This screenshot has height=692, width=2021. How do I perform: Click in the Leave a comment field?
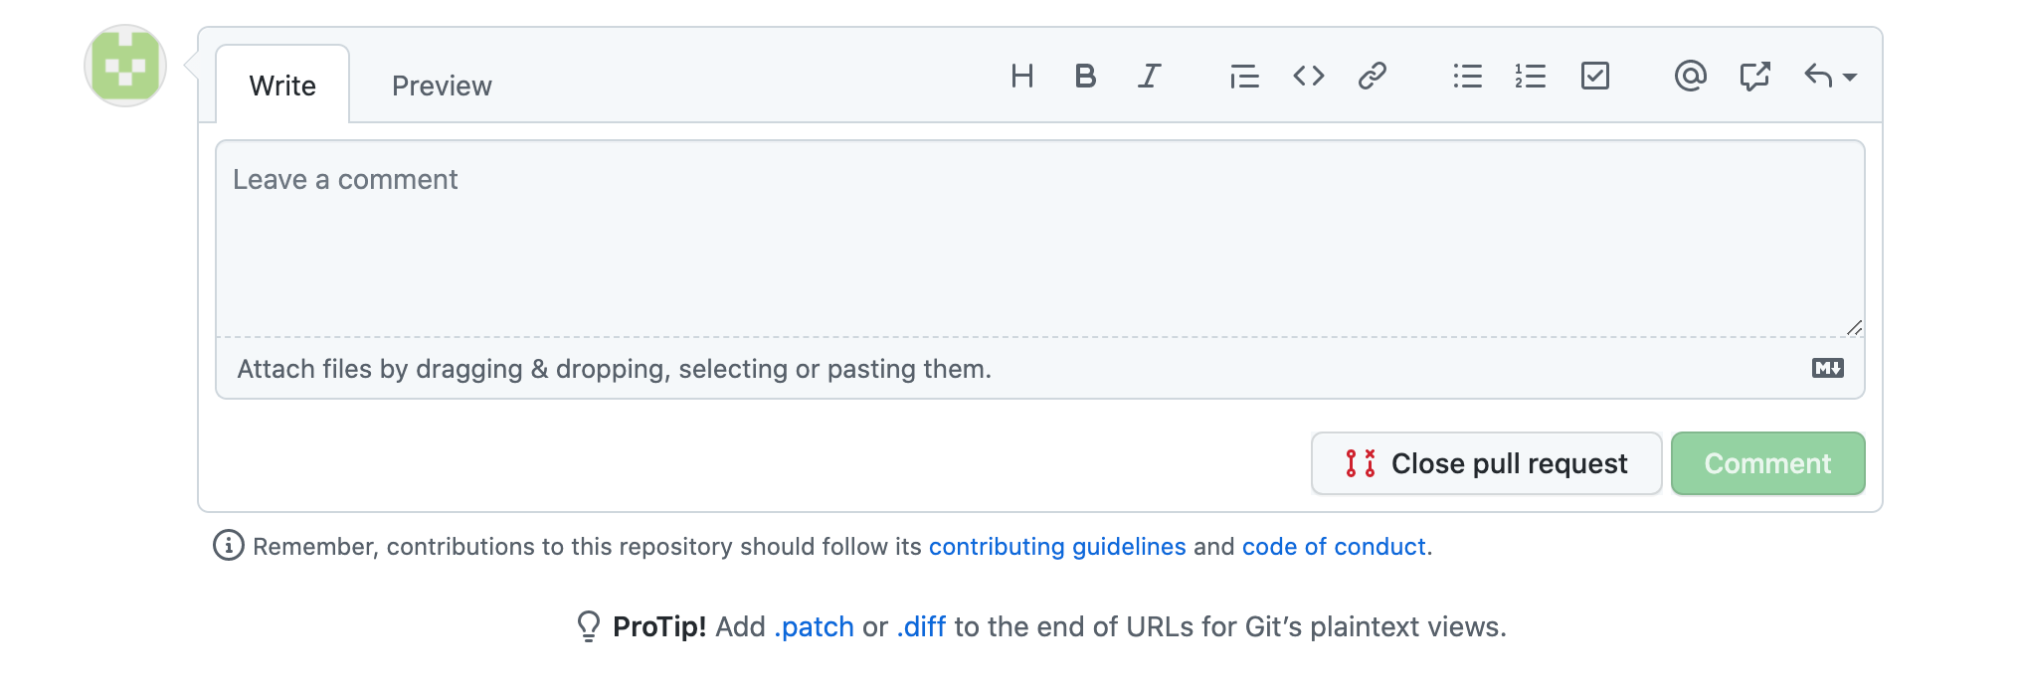(1039, 239)
